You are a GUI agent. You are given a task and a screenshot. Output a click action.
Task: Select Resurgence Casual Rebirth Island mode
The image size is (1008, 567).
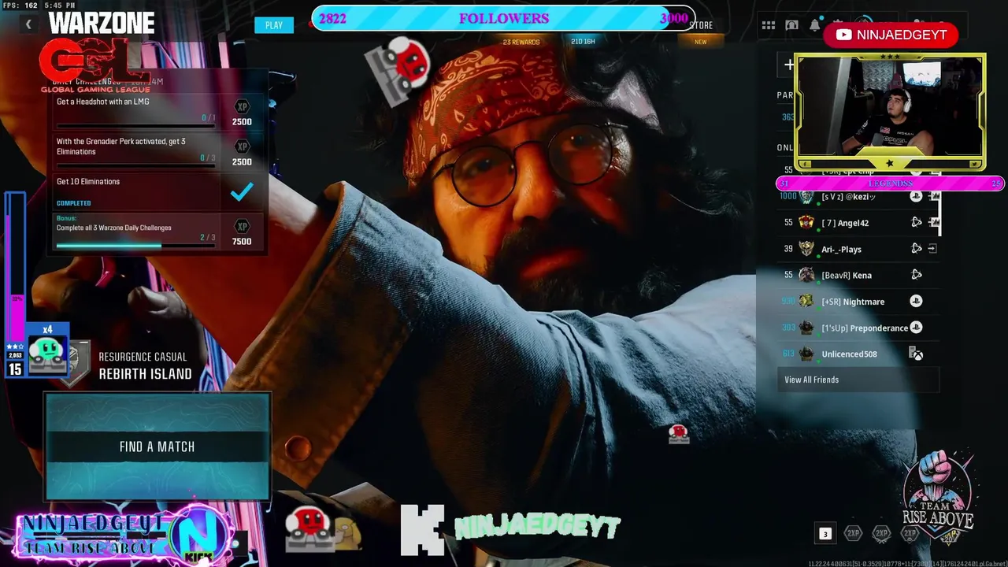(x=145, y=366)
